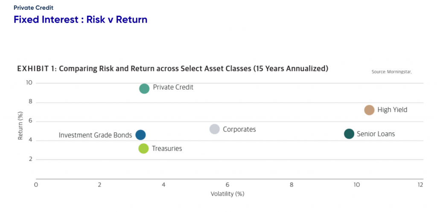437x212 pixels.
Task: Click the Investment Grade Bonds blue dot
Action: pyautogui.click(x=140, y=135)
